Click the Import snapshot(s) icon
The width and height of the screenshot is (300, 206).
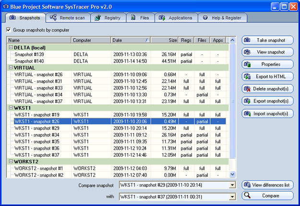248,114
